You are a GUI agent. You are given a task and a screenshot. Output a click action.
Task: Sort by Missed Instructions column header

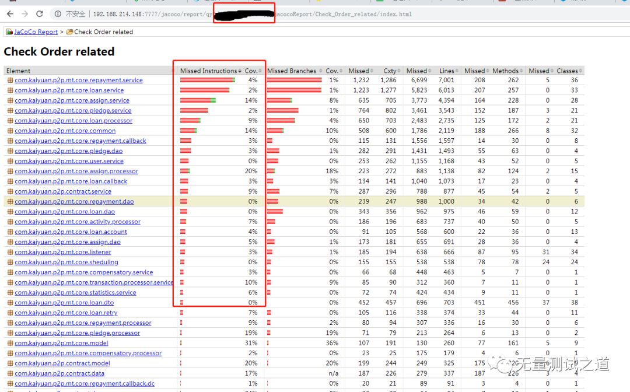coord(208,71)
